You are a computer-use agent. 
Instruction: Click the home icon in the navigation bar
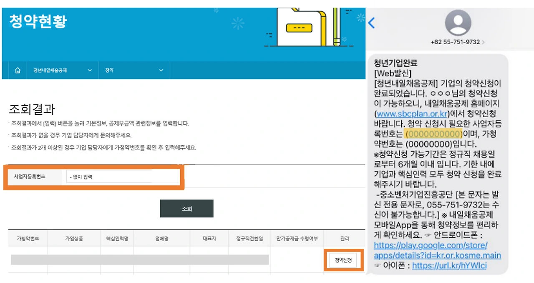(18, 70)
